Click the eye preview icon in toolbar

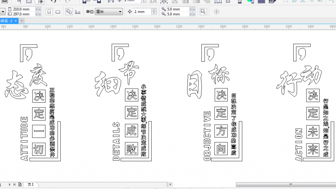click(40, 2)
